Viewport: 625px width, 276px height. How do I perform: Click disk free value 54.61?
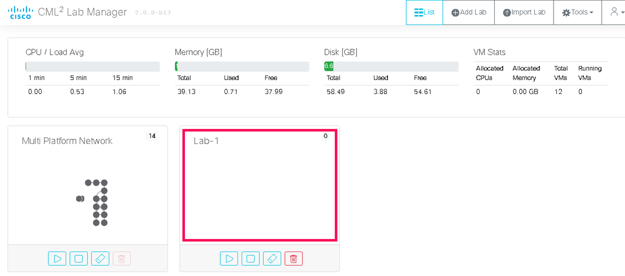(x=423, y=91)
